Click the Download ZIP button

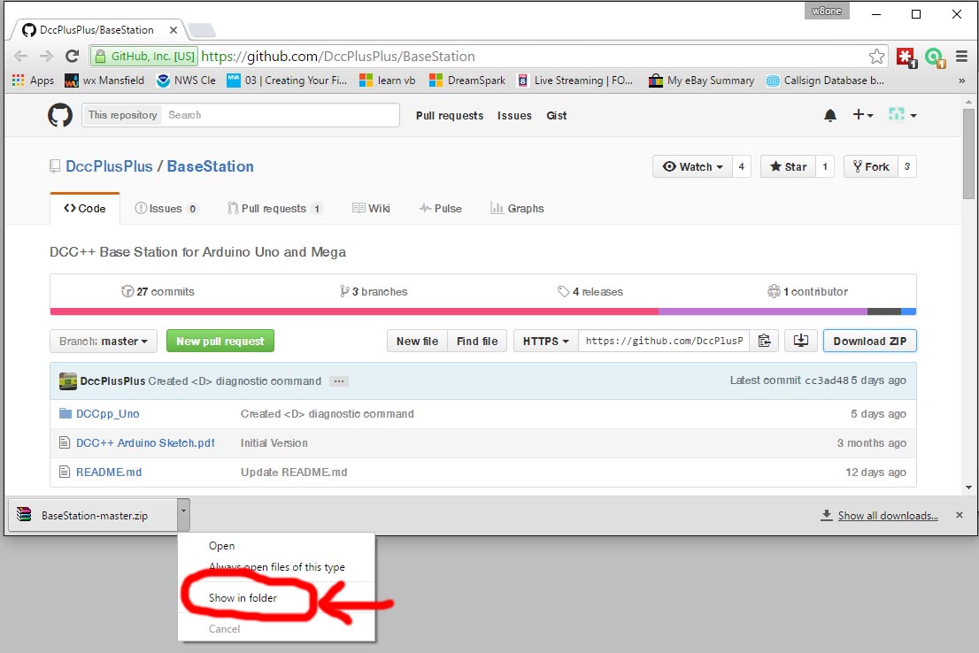870,341
